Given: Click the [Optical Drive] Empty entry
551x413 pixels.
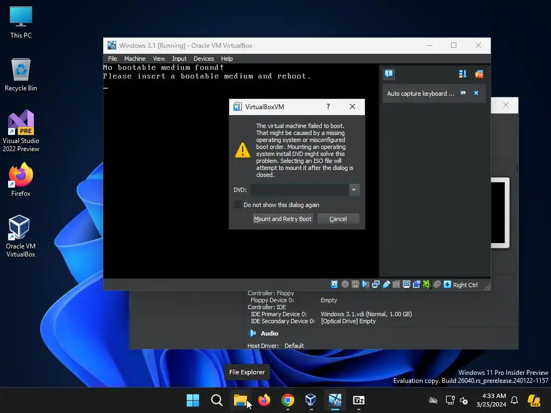Looking at the screenshot, I should [348, 321].
